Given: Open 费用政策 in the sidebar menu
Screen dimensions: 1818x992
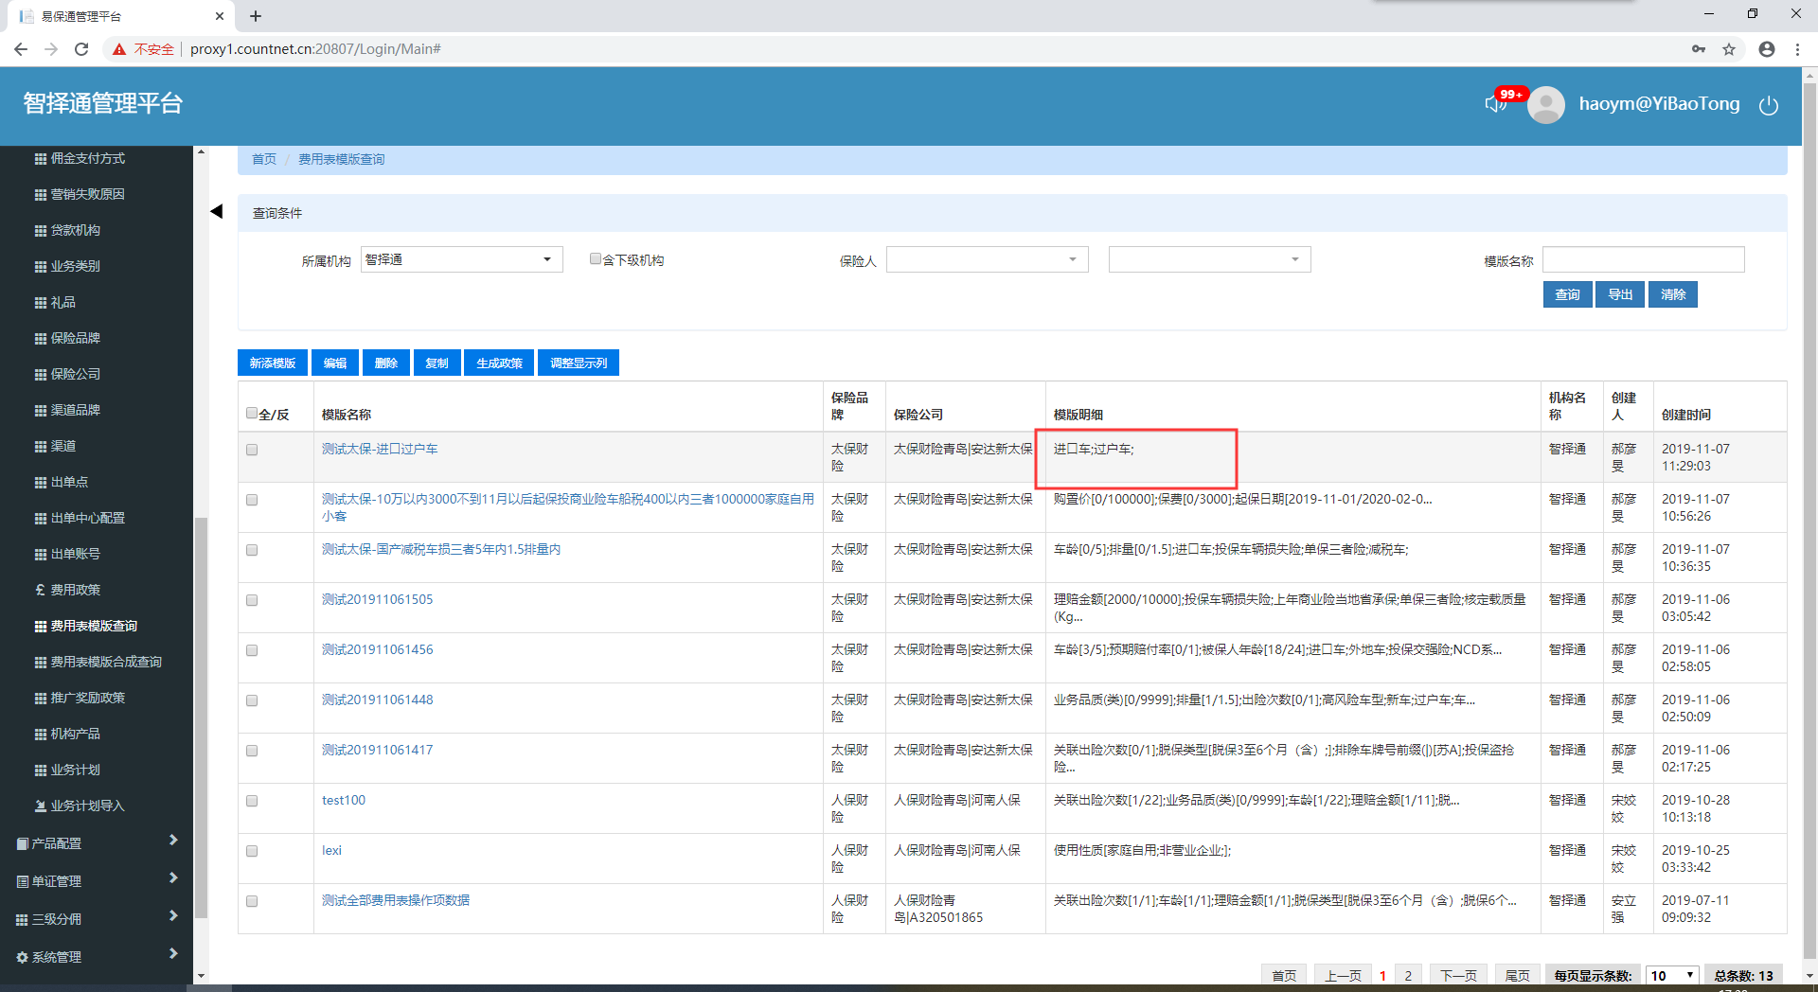Looking at the screenshot, I should 75,590.
